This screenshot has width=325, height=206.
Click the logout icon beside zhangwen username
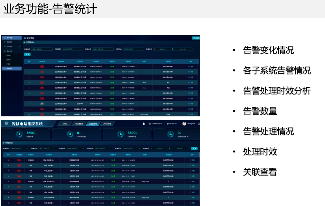pos(199,124)
